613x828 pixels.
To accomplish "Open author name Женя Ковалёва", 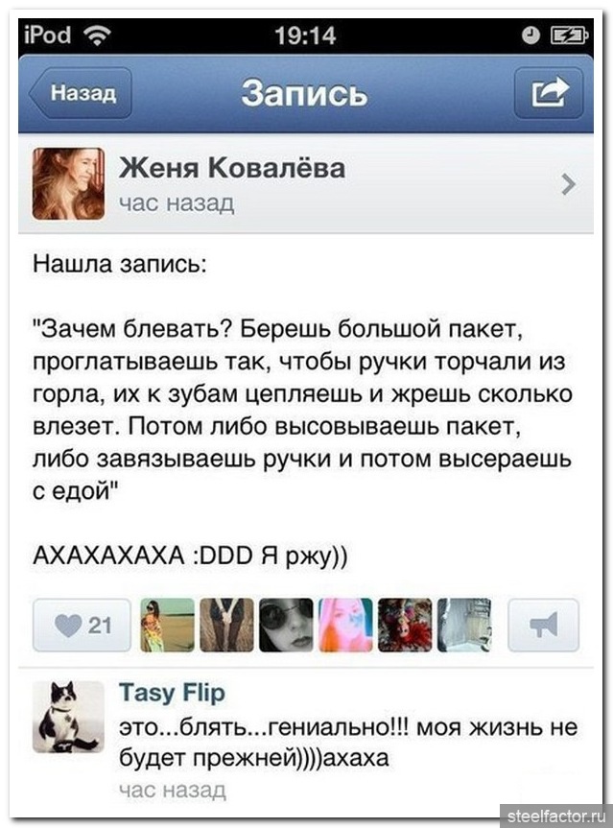I will [232, 168].
